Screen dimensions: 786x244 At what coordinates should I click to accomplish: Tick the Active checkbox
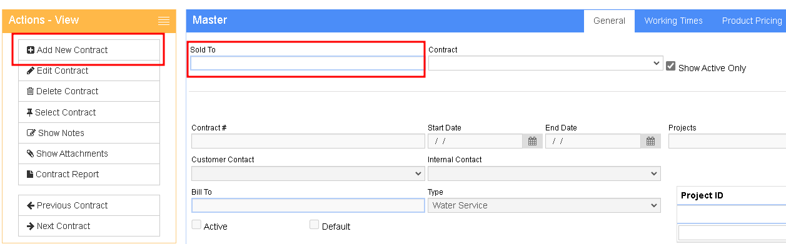196,225
